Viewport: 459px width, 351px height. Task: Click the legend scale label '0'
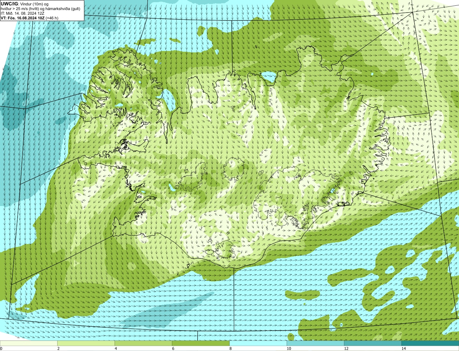click(x=1, y=348)
